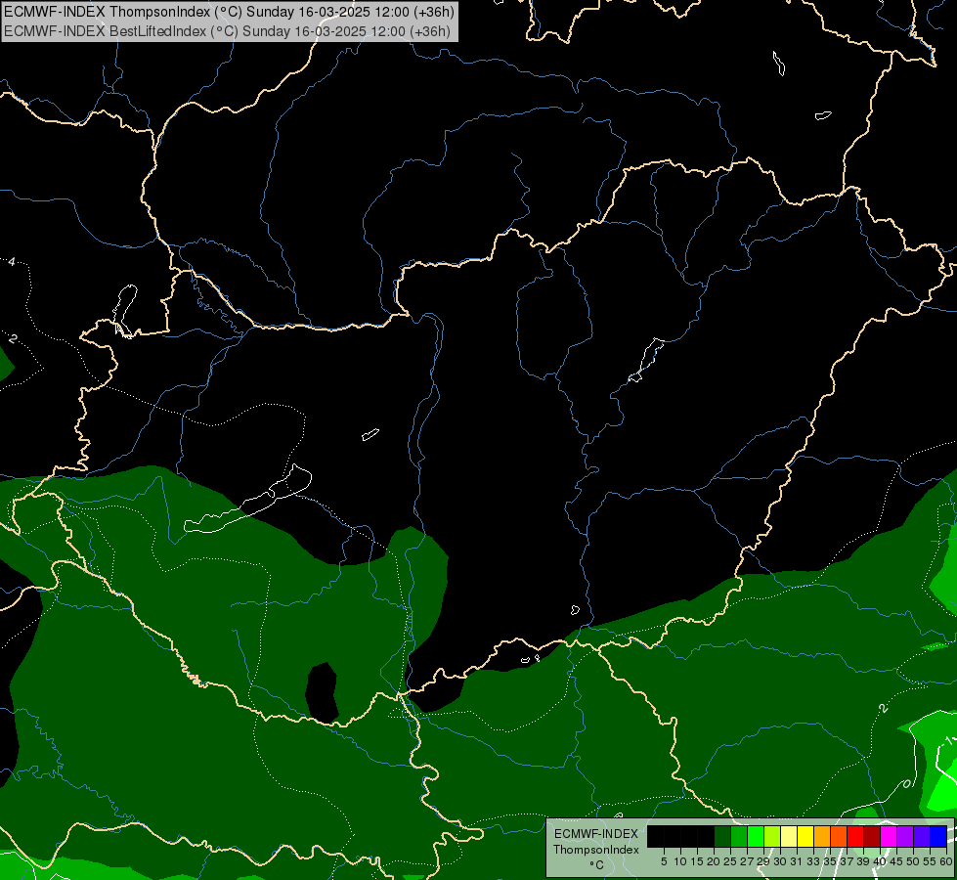The height and width of the screenshot is (880, 957).
Task: Click the lime 29–30 legend swatch
Action: (x=772, y=836)
